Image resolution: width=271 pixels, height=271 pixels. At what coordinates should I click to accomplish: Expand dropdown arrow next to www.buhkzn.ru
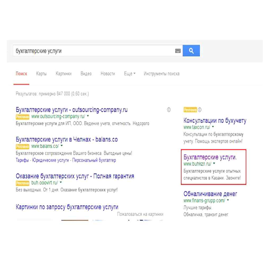[x=214, y=164]
